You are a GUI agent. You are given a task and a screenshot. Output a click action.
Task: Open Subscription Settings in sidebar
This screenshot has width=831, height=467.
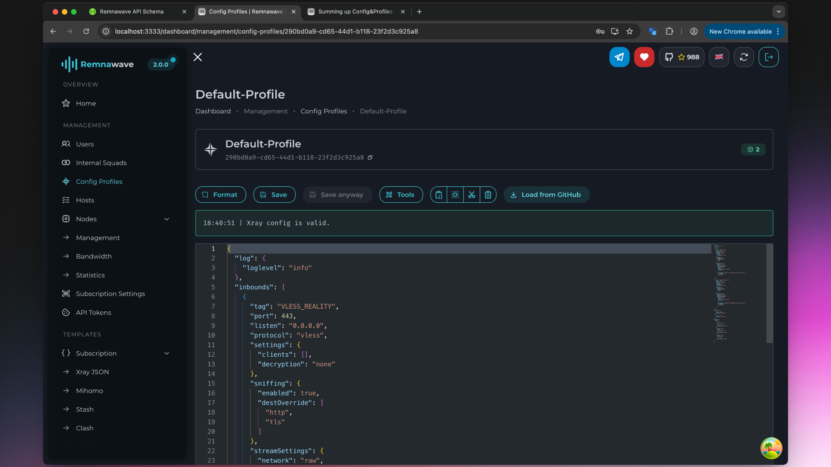coord(110,294)
